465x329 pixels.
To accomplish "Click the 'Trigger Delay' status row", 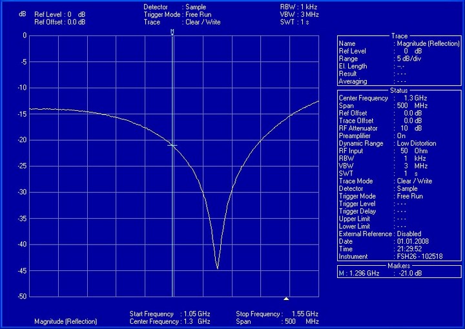I will point(373,212).
